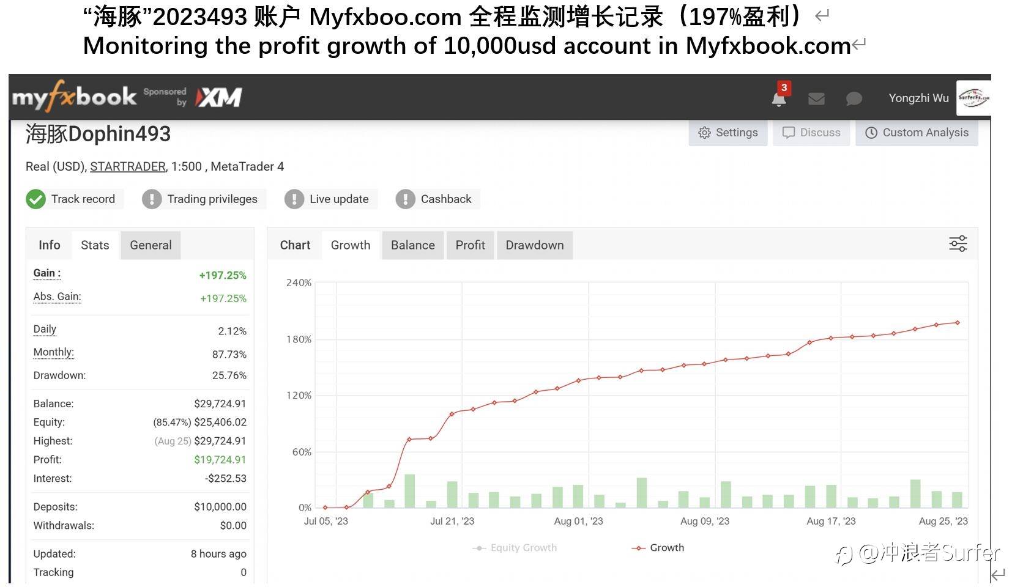Click the first growth point on Jul 05
The width and height of the screenshot is (1012, 587).
point(325,508)
